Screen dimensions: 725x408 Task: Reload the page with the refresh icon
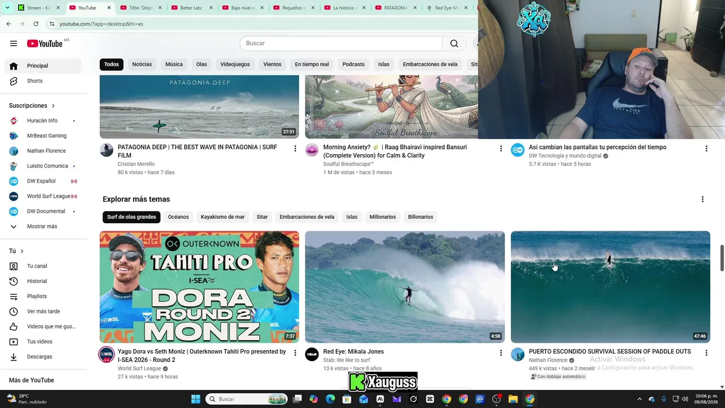tap(36, 24)
